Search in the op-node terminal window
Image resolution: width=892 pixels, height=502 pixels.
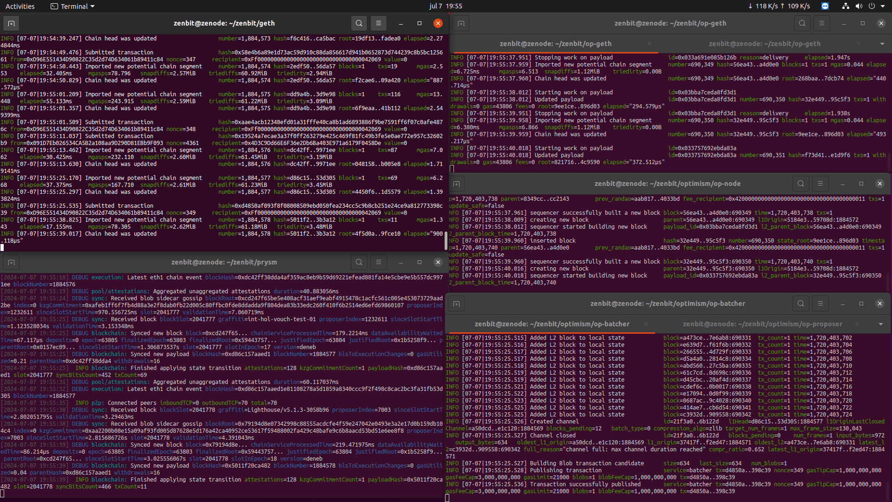801,184
